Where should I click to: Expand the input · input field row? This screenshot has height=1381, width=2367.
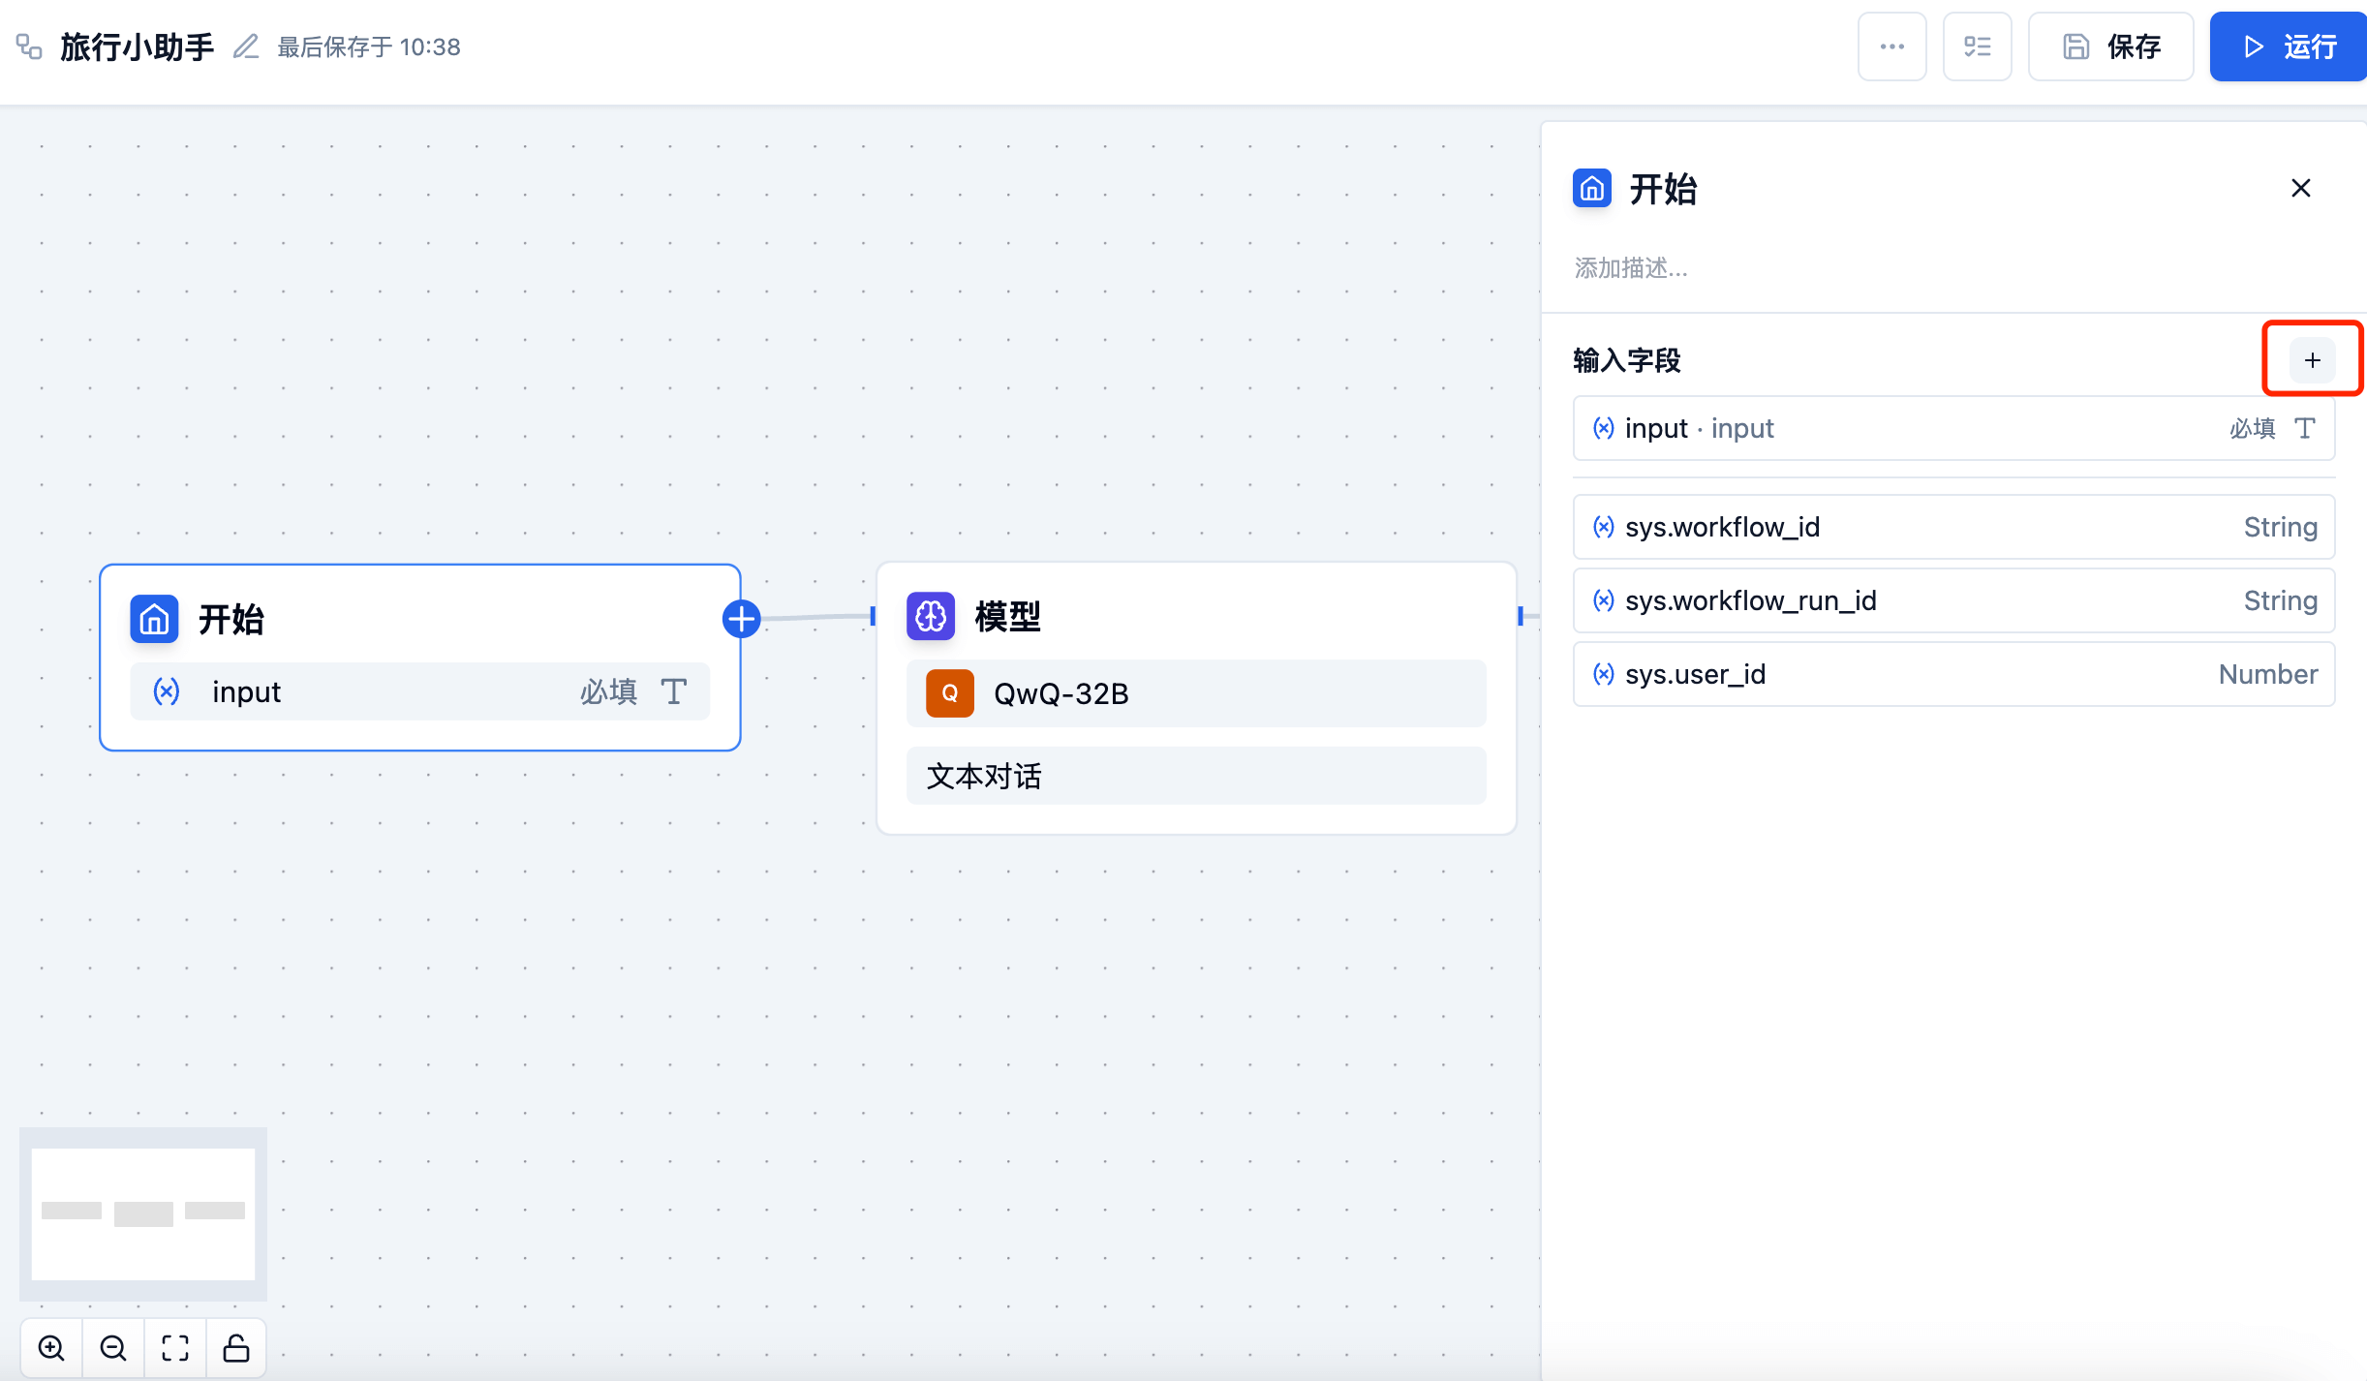point(1840,428)
